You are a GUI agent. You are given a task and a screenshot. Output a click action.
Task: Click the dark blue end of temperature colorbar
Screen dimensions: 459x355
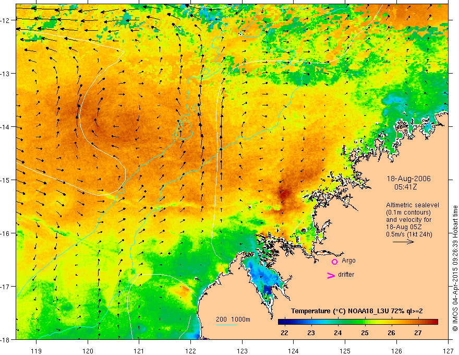(x=281, y=322)
